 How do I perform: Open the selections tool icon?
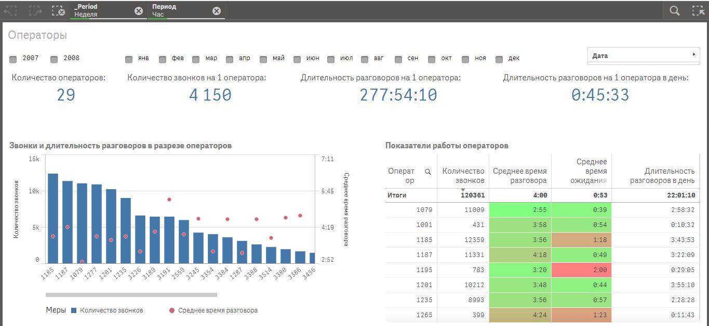[x=698, y=10]
